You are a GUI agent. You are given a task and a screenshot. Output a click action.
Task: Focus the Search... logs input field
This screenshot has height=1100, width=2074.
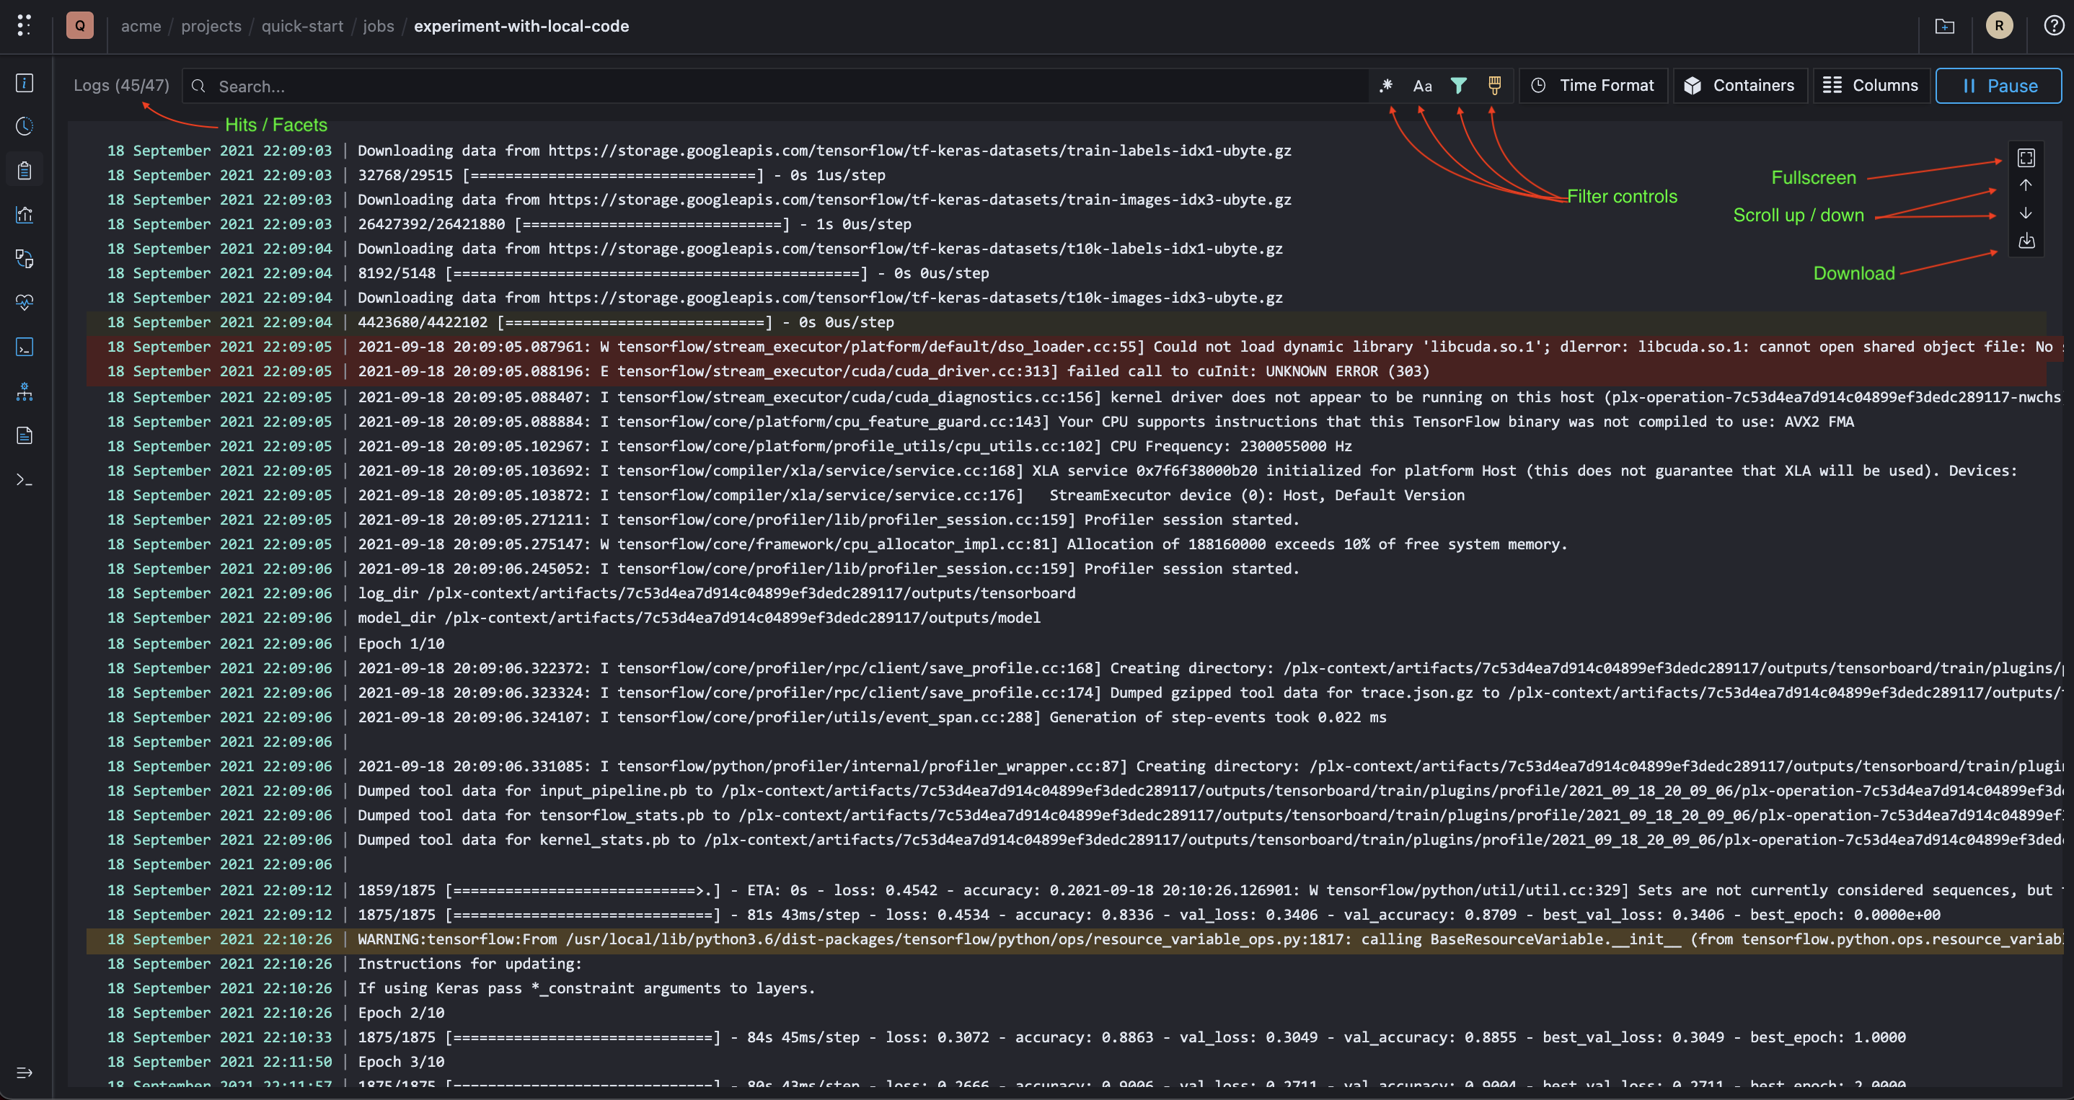(775, 86)
